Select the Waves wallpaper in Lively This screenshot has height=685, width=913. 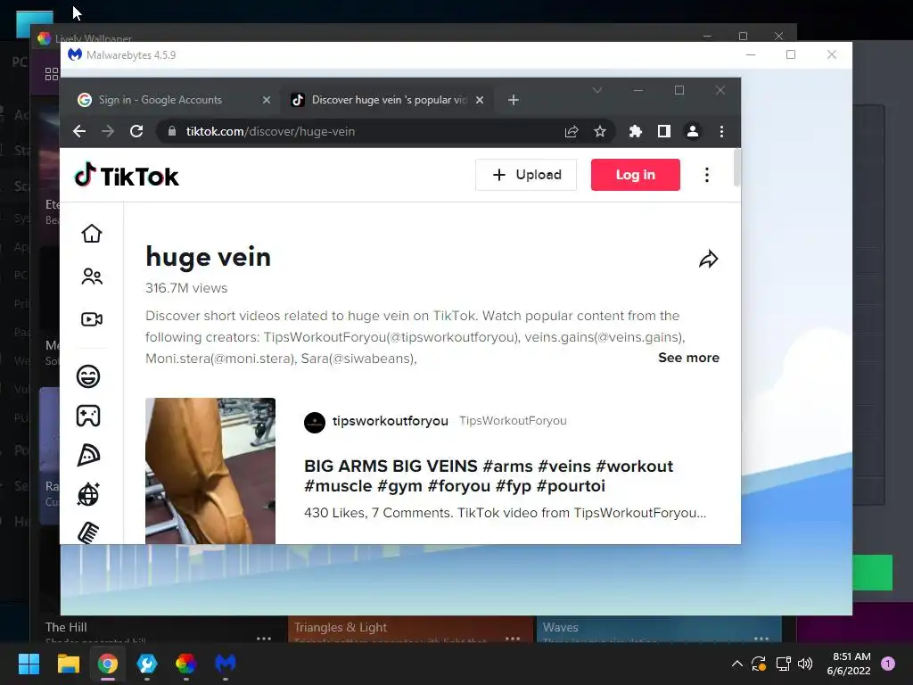[659, 631]
